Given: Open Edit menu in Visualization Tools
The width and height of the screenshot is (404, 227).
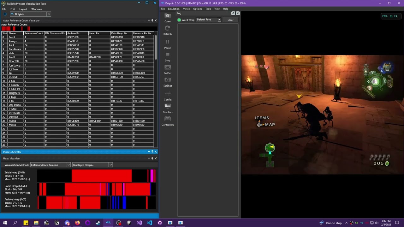Looking at the screenshot, I should 13,9.
